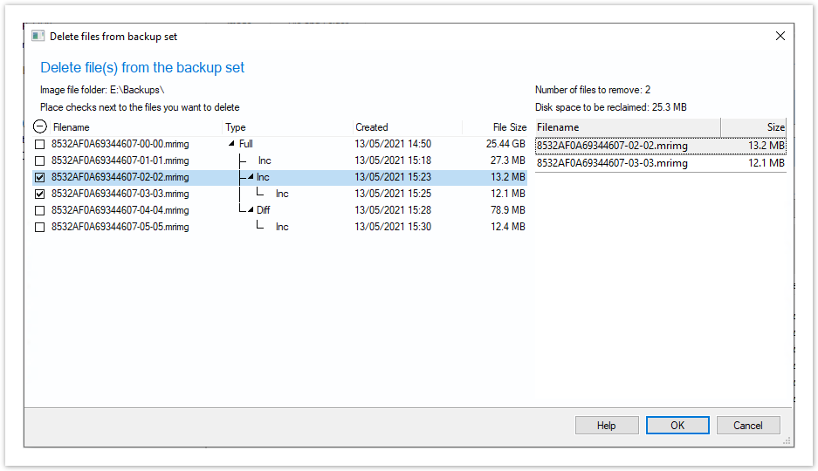Sort by the Created column header

coord(371,127)
